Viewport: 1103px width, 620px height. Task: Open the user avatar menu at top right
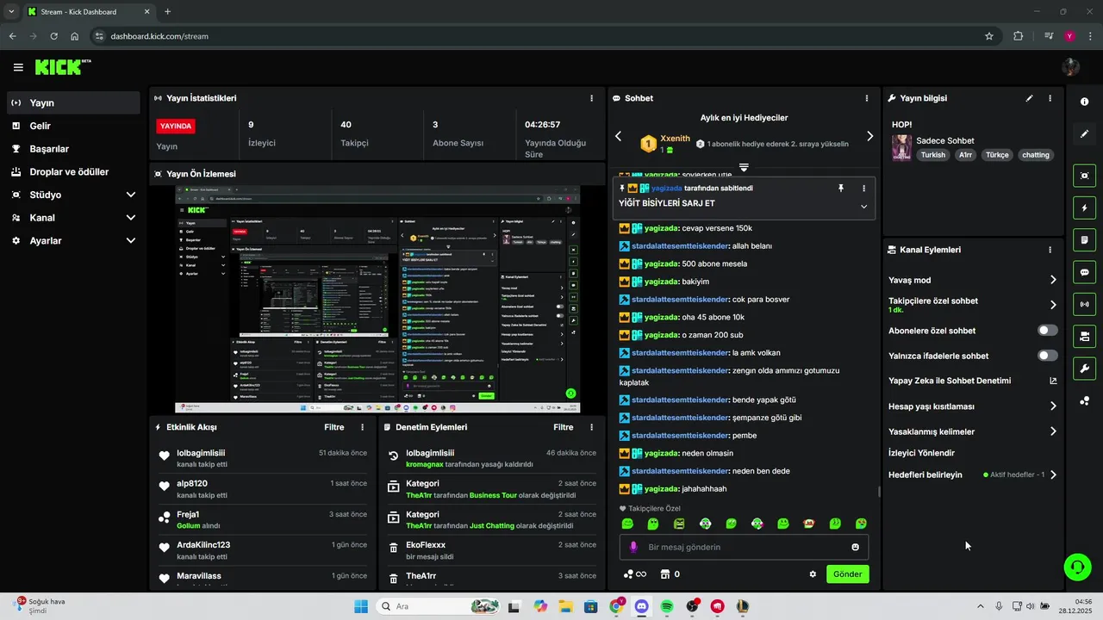pyautogui.click(x=1071, y=67)
